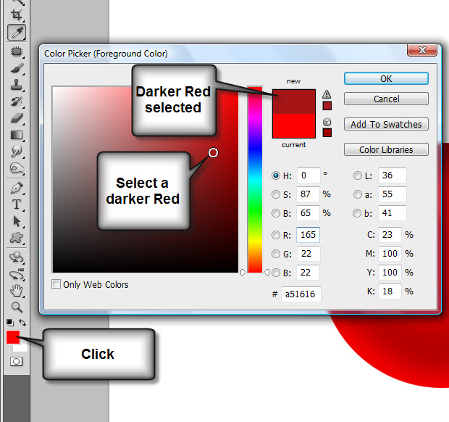Toggle Quick Mask mode icon
Screen dimensions: 449x422
click(x=16, y=362)
